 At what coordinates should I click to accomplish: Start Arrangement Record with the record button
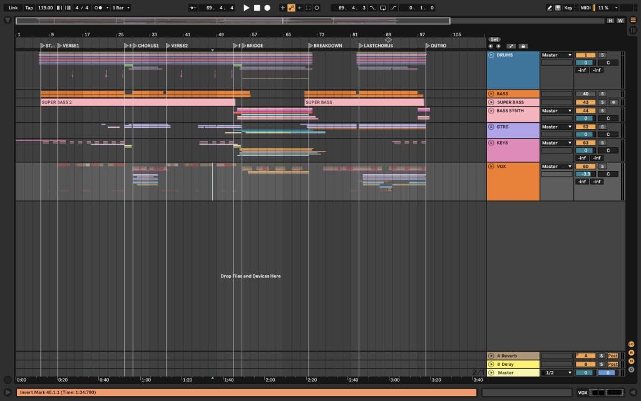pos(267,8)
